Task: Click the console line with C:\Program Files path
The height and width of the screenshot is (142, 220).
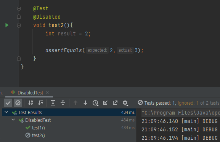Action: pyautogui.click(x=181, y=113)
